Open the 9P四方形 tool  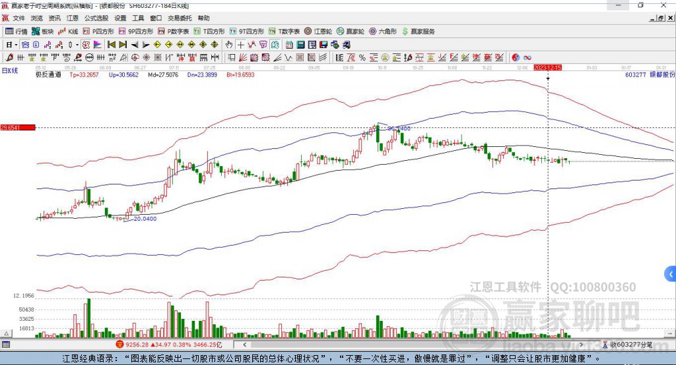click(x=136, y=32)
